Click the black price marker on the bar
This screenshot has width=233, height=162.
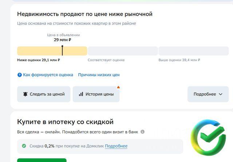click(x=62, y=50)
